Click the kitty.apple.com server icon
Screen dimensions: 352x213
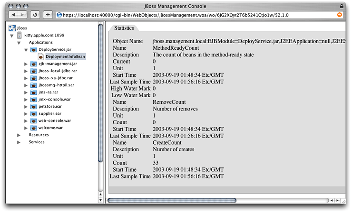[x=20, y=35]
